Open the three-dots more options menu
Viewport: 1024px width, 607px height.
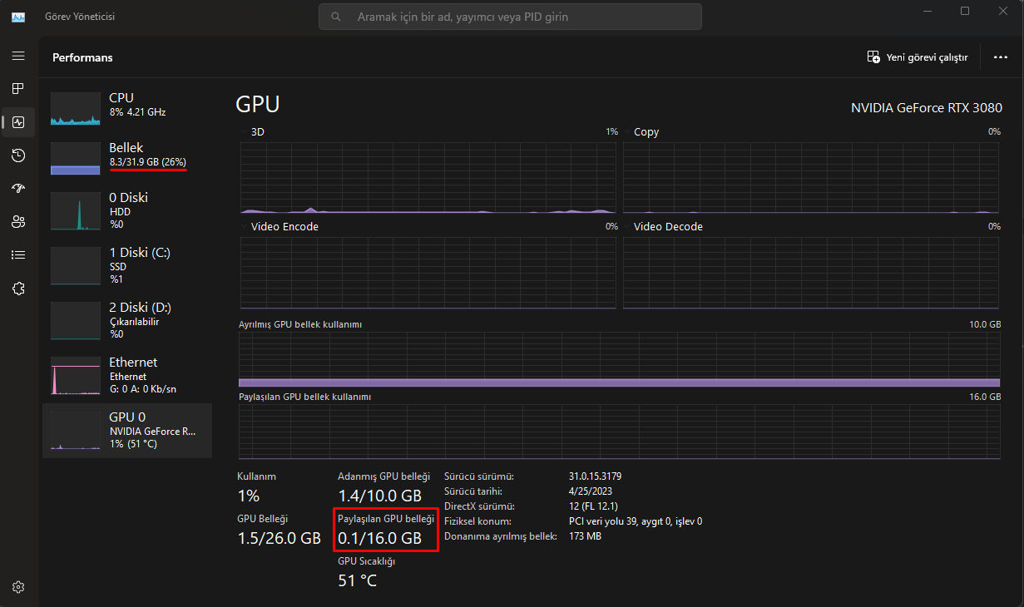coord(1001,57)
